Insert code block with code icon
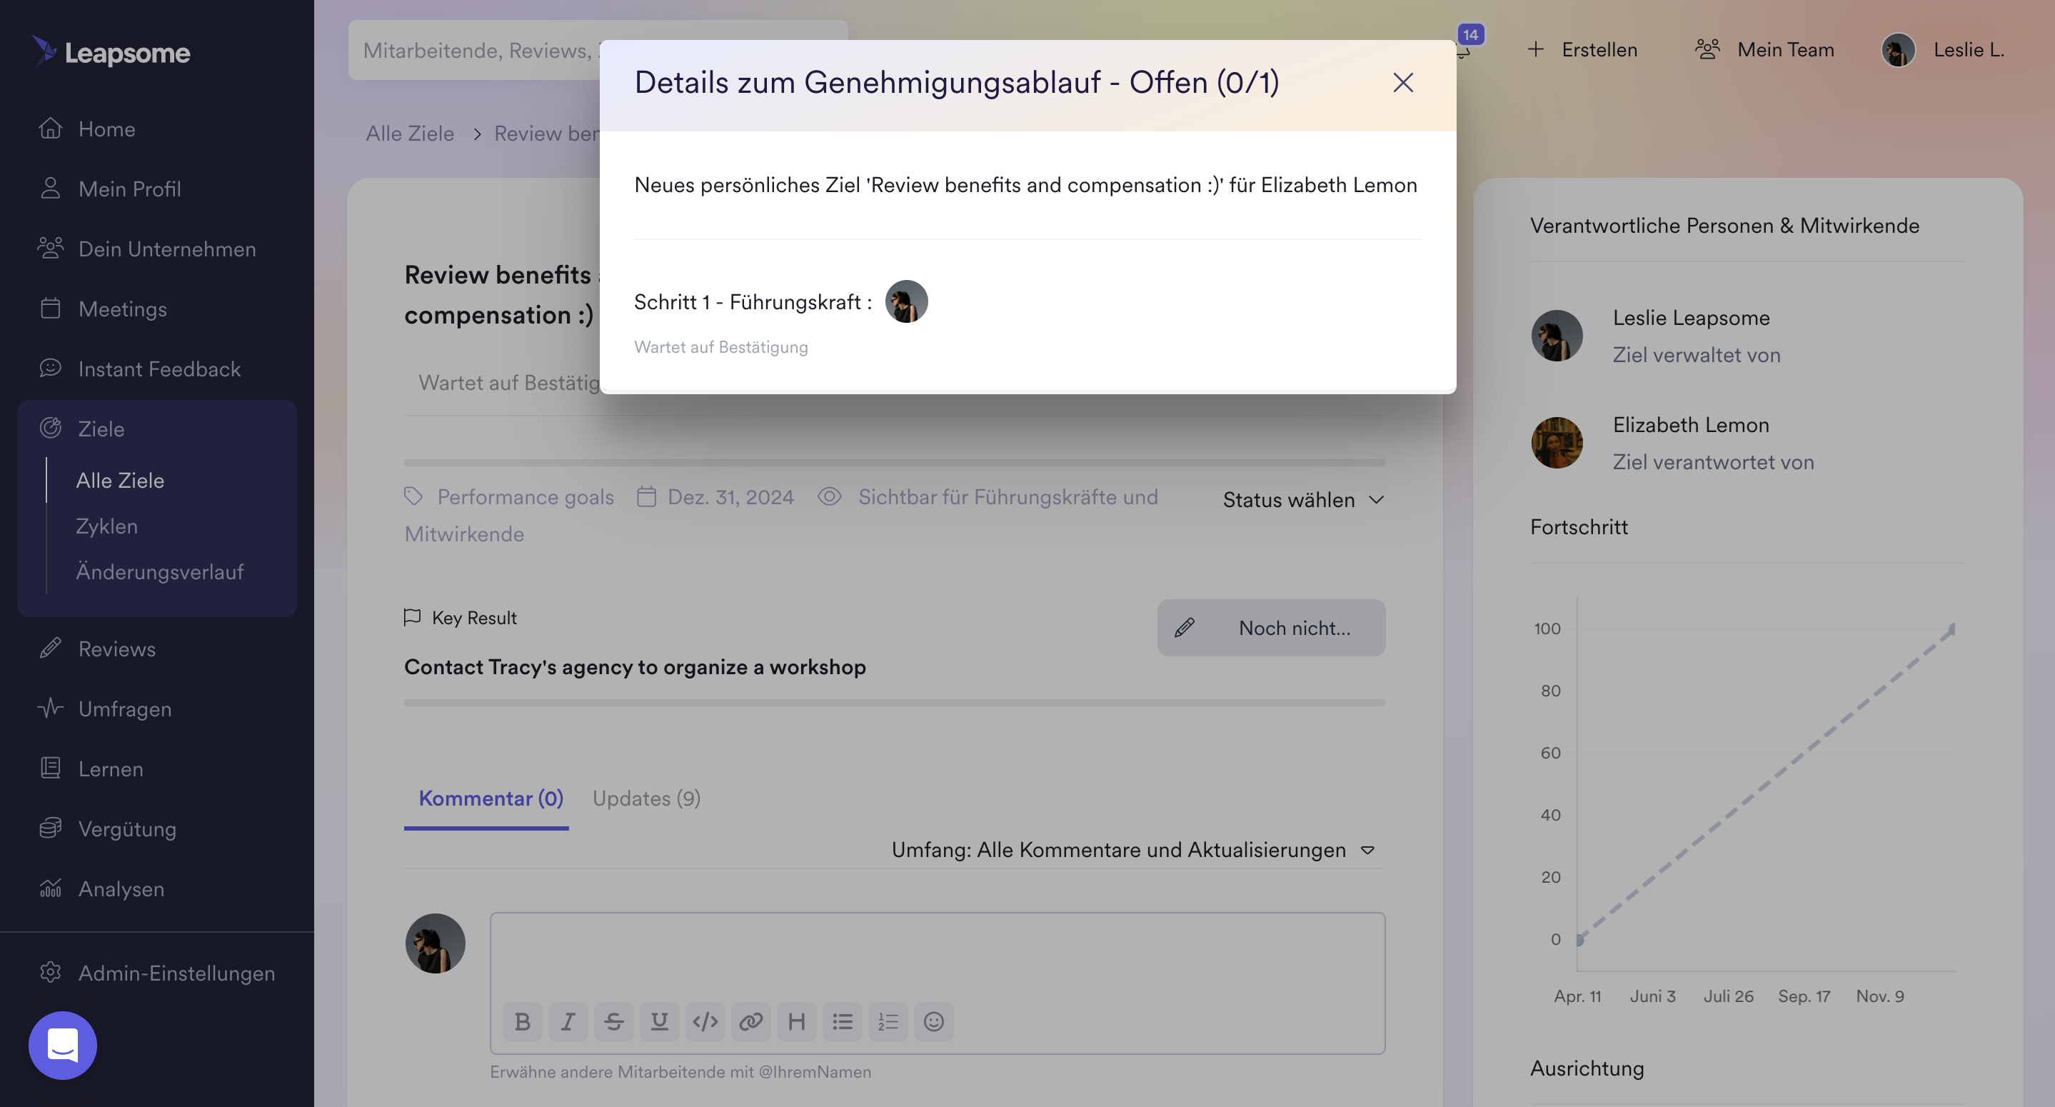 (x=705, y=1021)
